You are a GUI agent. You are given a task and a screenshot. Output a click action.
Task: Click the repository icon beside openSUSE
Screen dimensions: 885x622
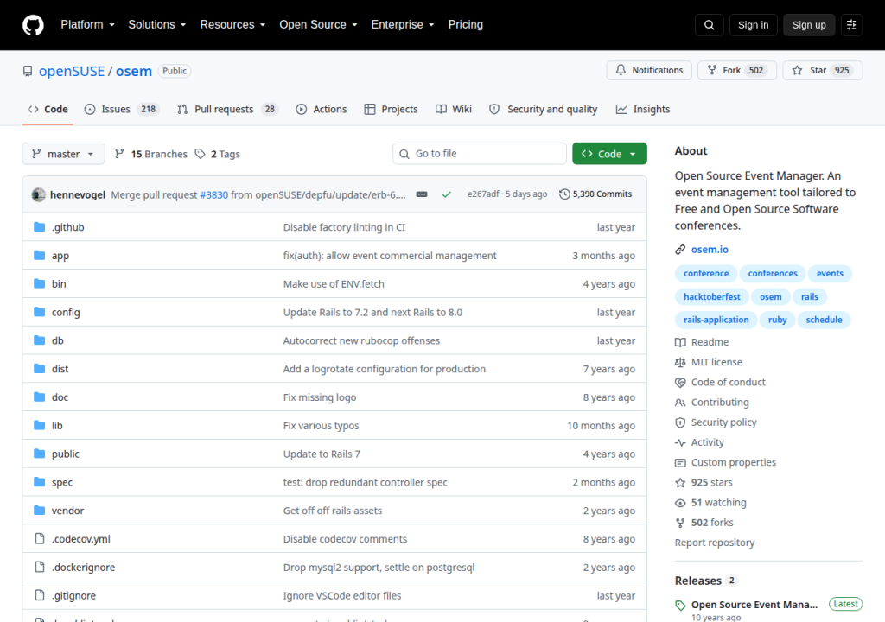click(28, 71)
